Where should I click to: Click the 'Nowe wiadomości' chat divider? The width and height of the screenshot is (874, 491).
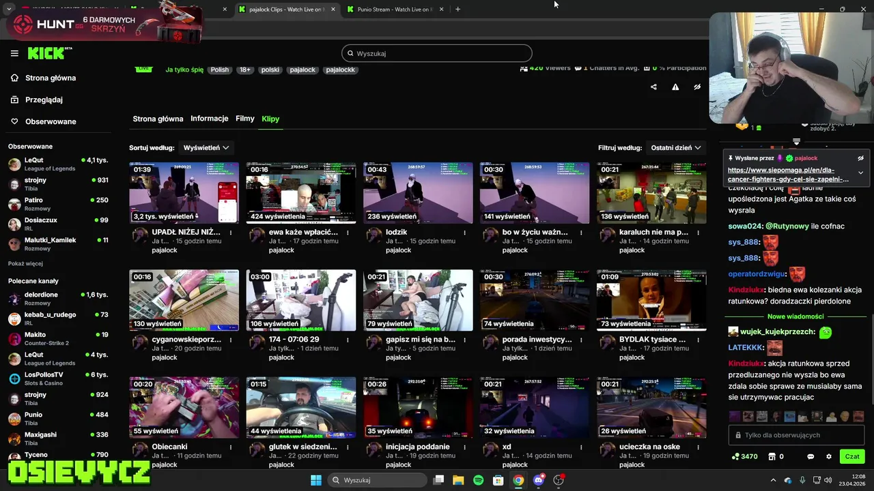[x=795, y=316]
